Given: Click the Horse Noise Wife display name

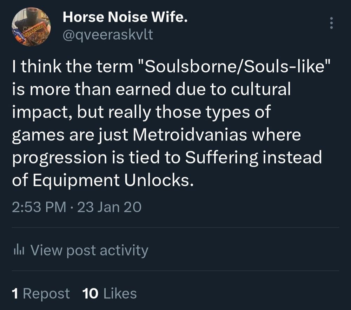Looking at the screenshot, I should point(125,17).
